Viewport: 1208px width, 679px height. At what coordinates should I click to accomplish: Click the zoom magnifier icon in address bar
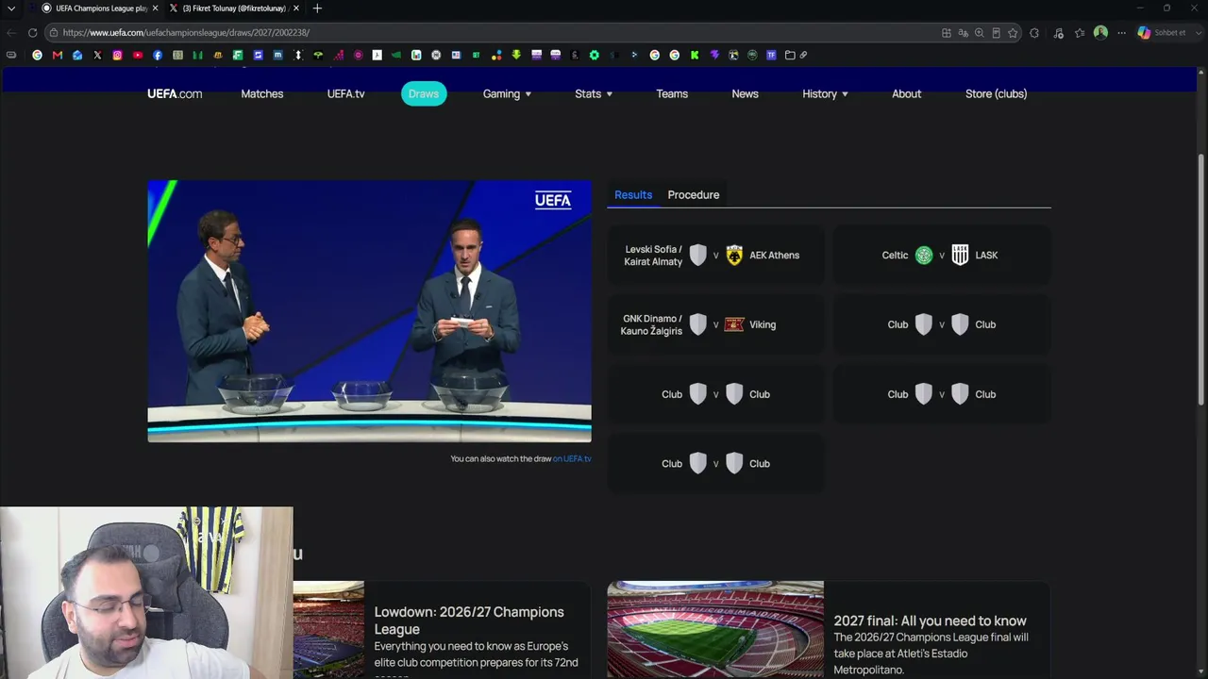point(980,33)
